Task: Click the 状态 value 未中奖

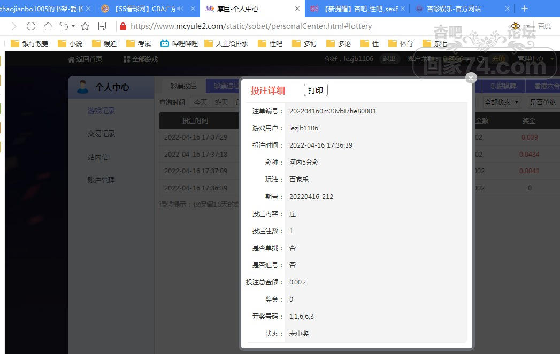Action: coord(299,333)
